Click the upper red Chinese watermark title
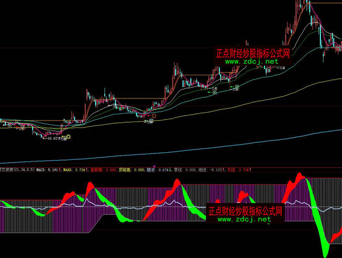Image resolution: width=342 pixels, height=258 pixels. point(253,53)
